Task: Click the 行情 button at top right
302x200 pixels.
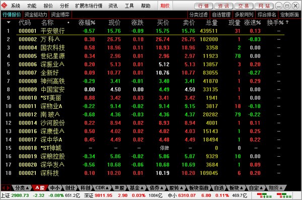Action: pos(203,6)
